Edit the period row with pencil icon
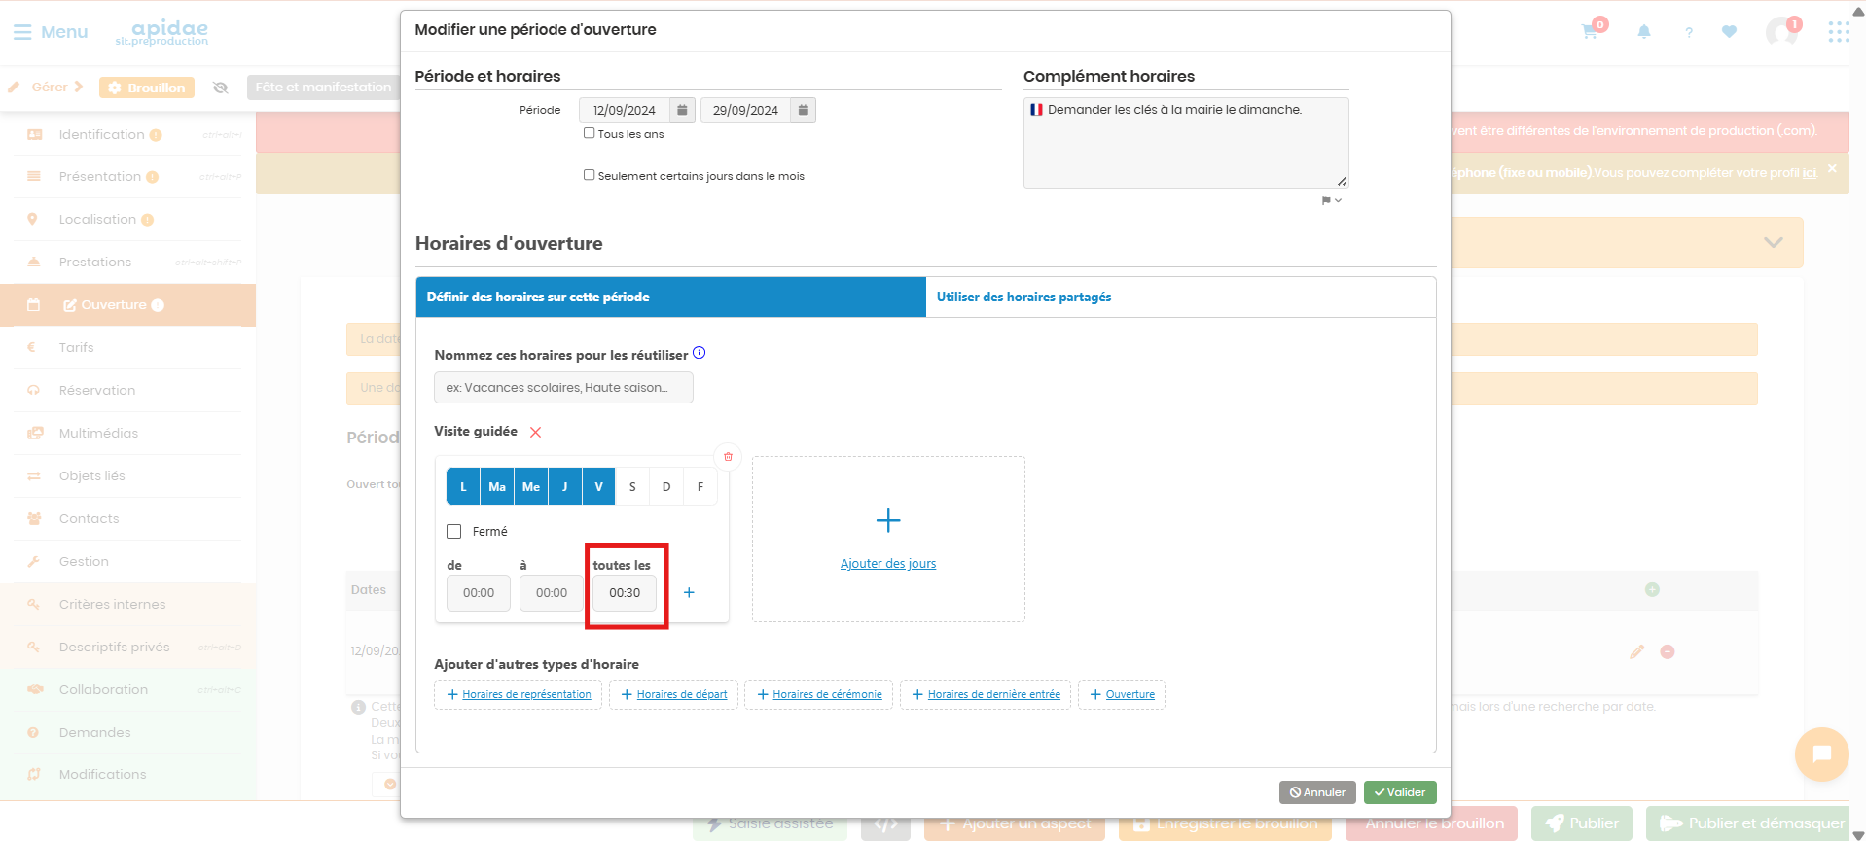This screenshot has height=841, width=1866. click(x=1637, y=651)
